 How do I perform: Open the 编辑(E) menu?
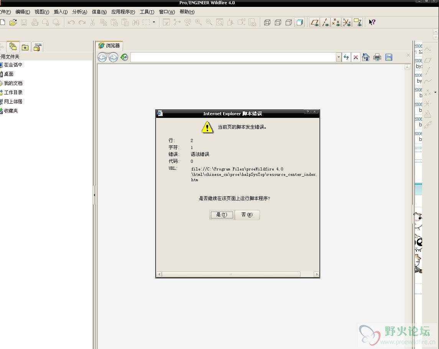click(x=23, y=12)
